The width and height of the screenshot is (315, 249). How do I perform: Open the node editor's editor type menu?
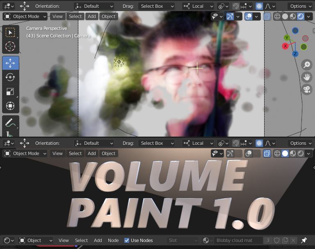pyautogui.click(x=9, y=240)
